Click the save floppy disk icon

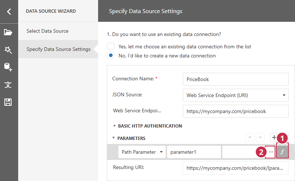click(x=8, y=102)
